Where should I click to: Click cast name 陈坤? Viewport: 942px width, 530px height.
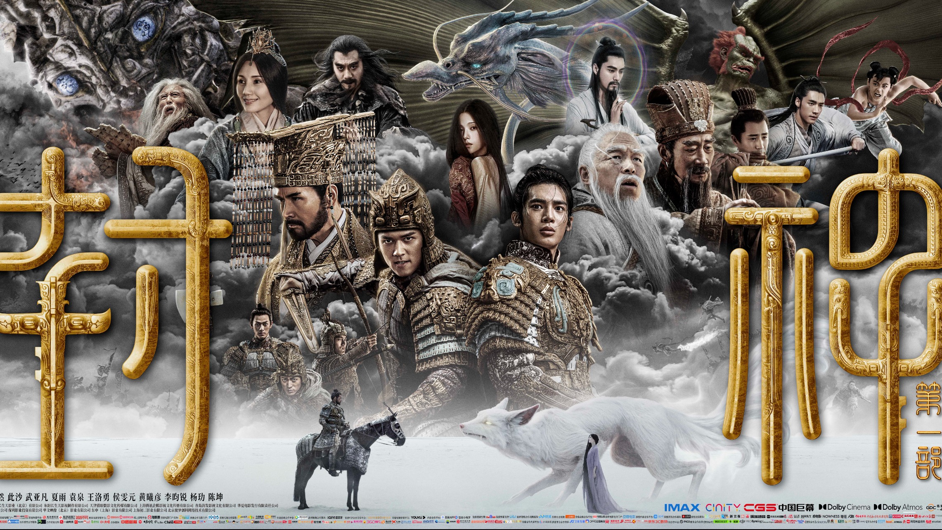click(x=215, y=497)
